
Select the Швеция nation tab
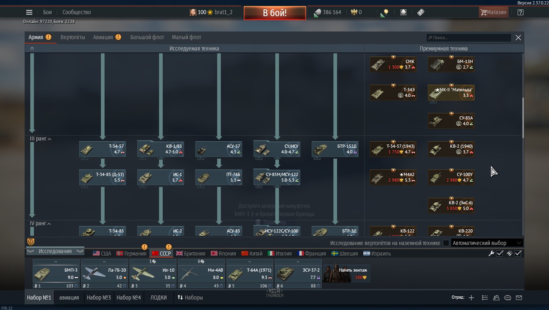pyautogui.click(x=344, y=253)
